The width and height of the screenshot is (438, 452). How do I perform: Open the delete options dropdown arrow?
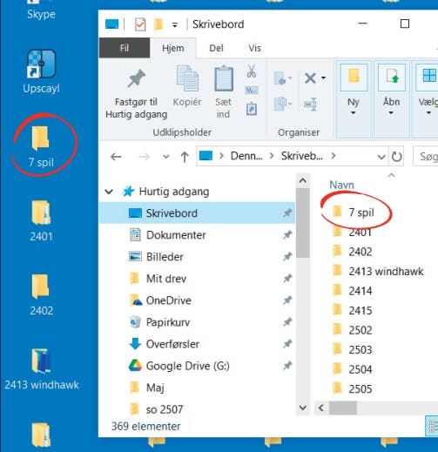pos(323,78)
